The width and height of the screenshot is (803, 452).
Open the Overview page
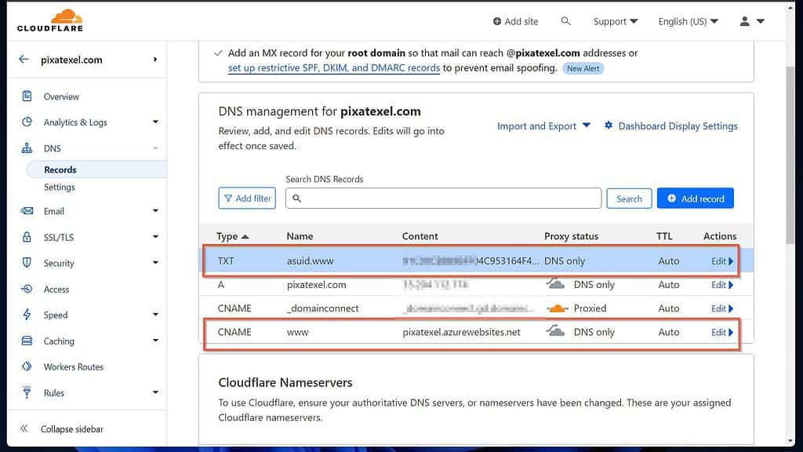(61, 97)
